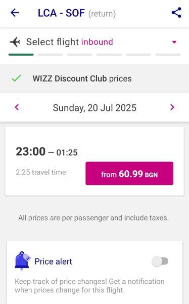Screen dimensions: 189x304
Task: Tap the Price alert bell icon
Action: [22, 261]
